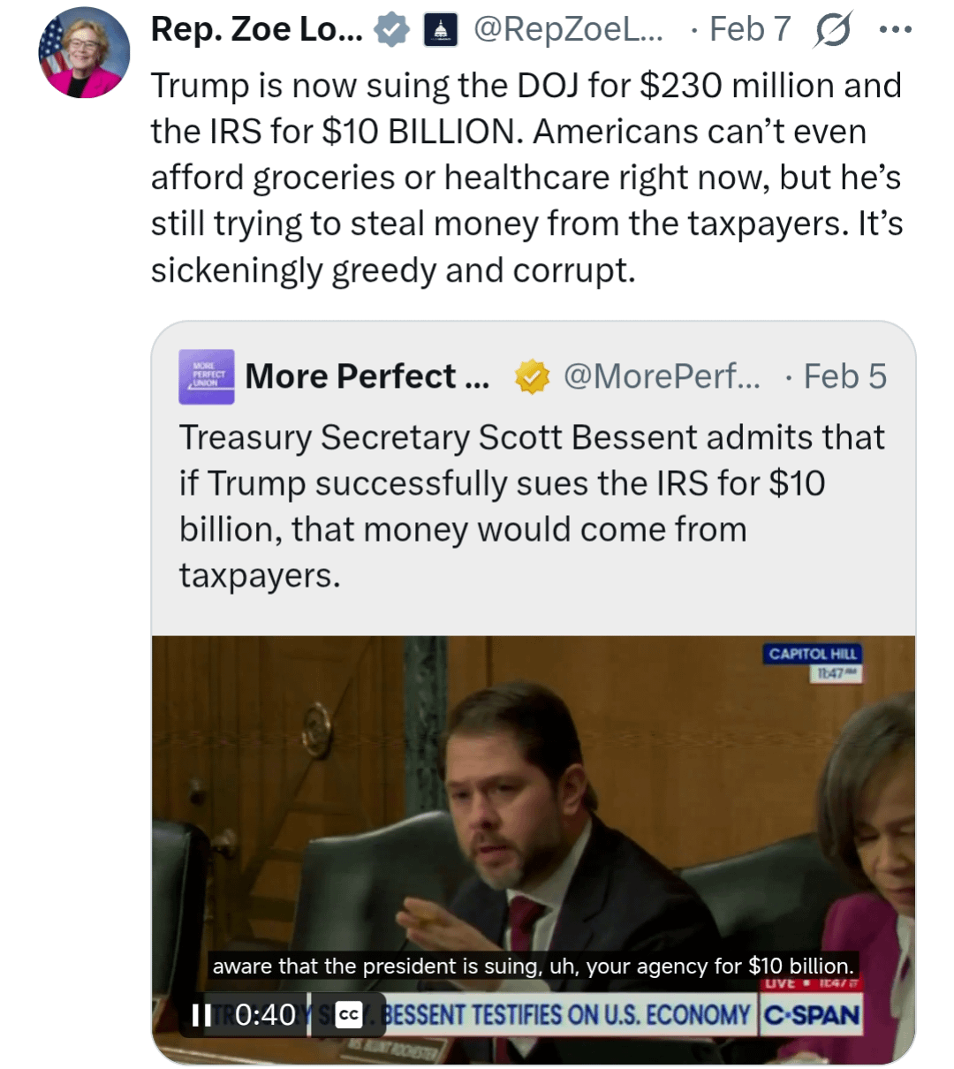This screenshot has height=1069, width=954.
Task: Click the Feb 7 post timestamp
Action: click(x=750, y=30)
